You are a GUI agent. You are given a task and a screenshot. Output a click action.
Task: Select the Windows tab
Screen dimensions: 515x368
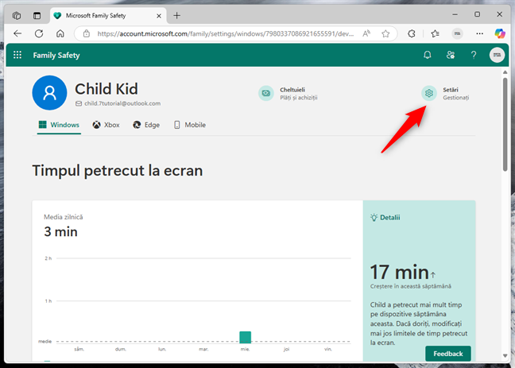[59, 125]
